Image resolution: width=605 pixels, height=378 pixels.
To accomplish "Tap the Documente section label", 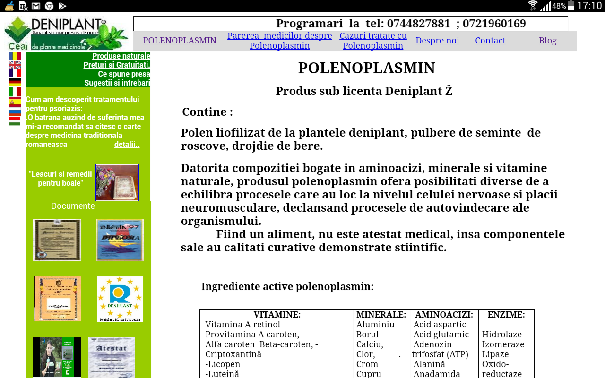I will coord(73,206).
